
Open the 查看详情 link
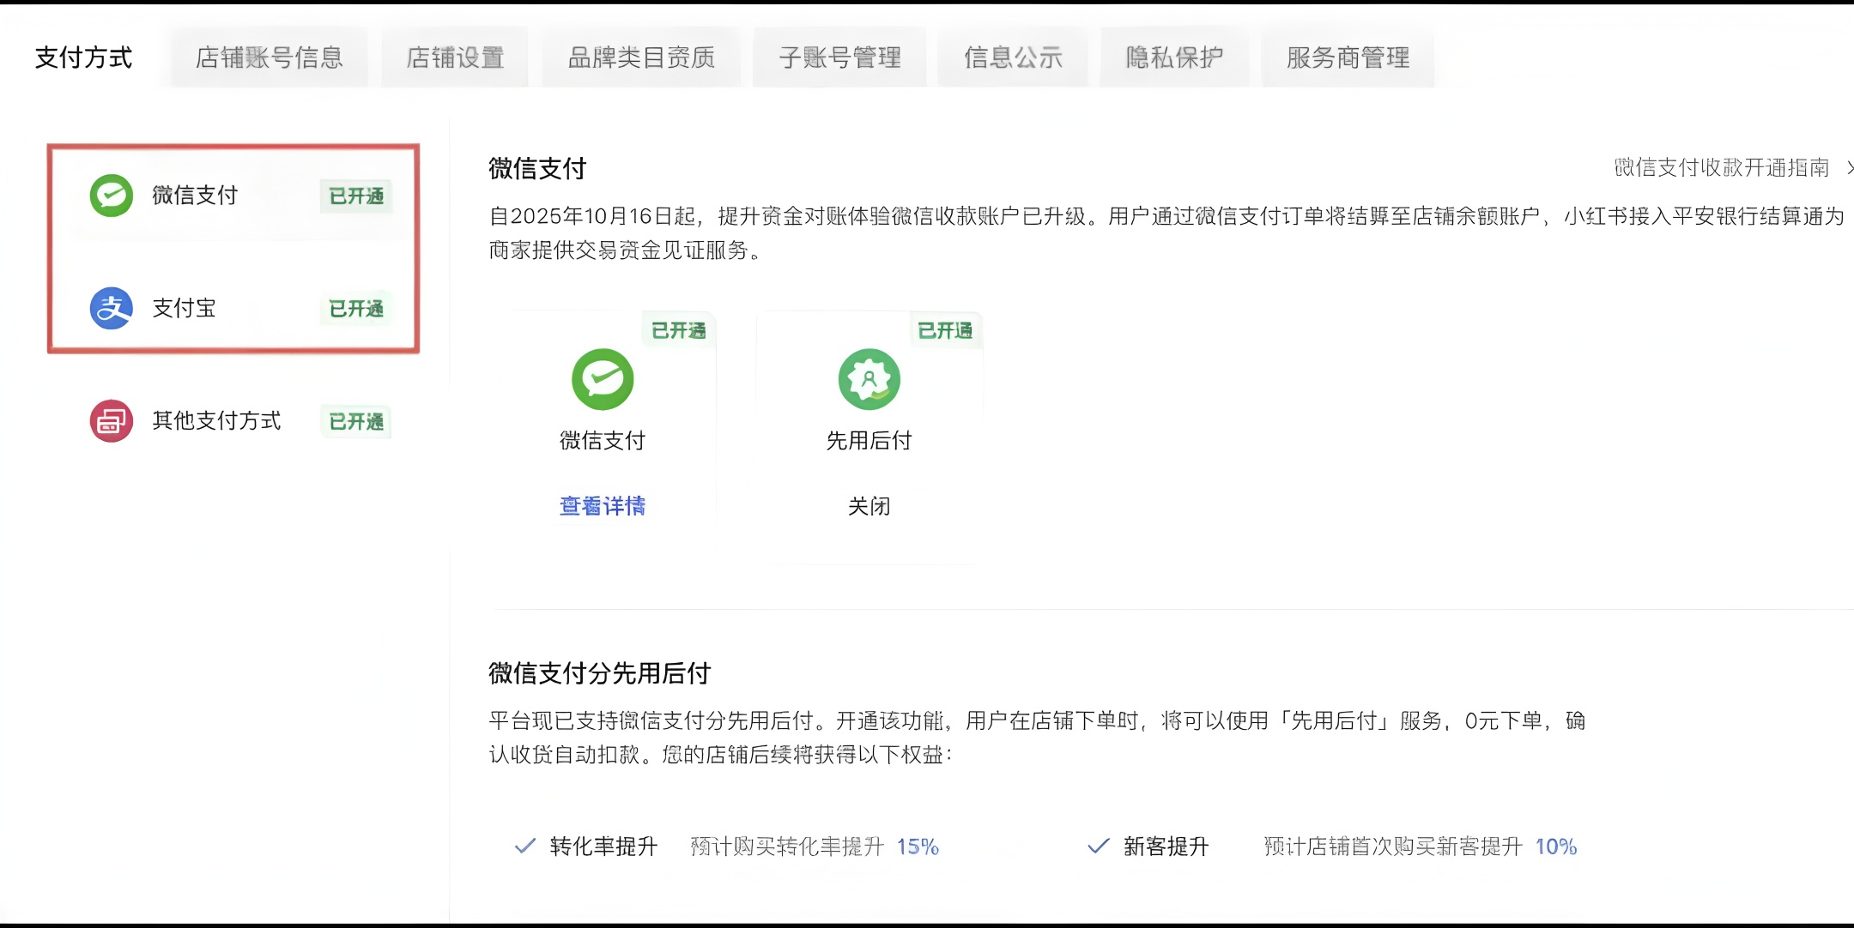pos(603,506)
